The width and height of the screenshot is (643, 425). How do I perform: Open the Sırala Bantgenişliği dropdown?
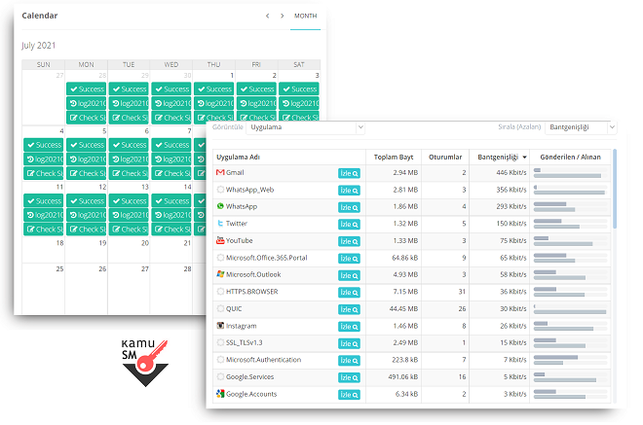tap(582, 126)
